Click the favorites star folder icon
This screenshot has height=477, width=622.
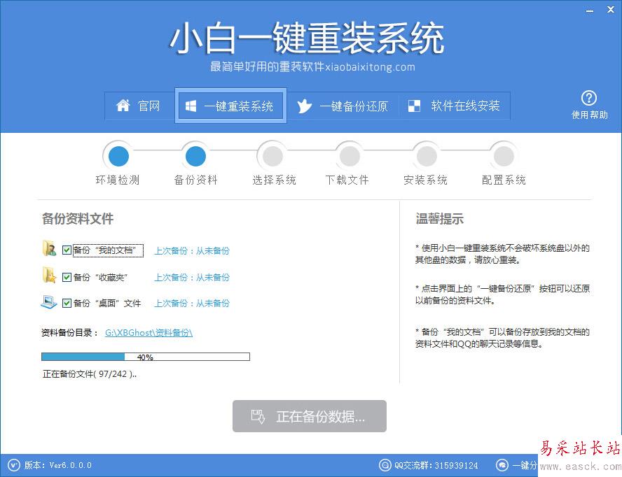coord(49,275)
